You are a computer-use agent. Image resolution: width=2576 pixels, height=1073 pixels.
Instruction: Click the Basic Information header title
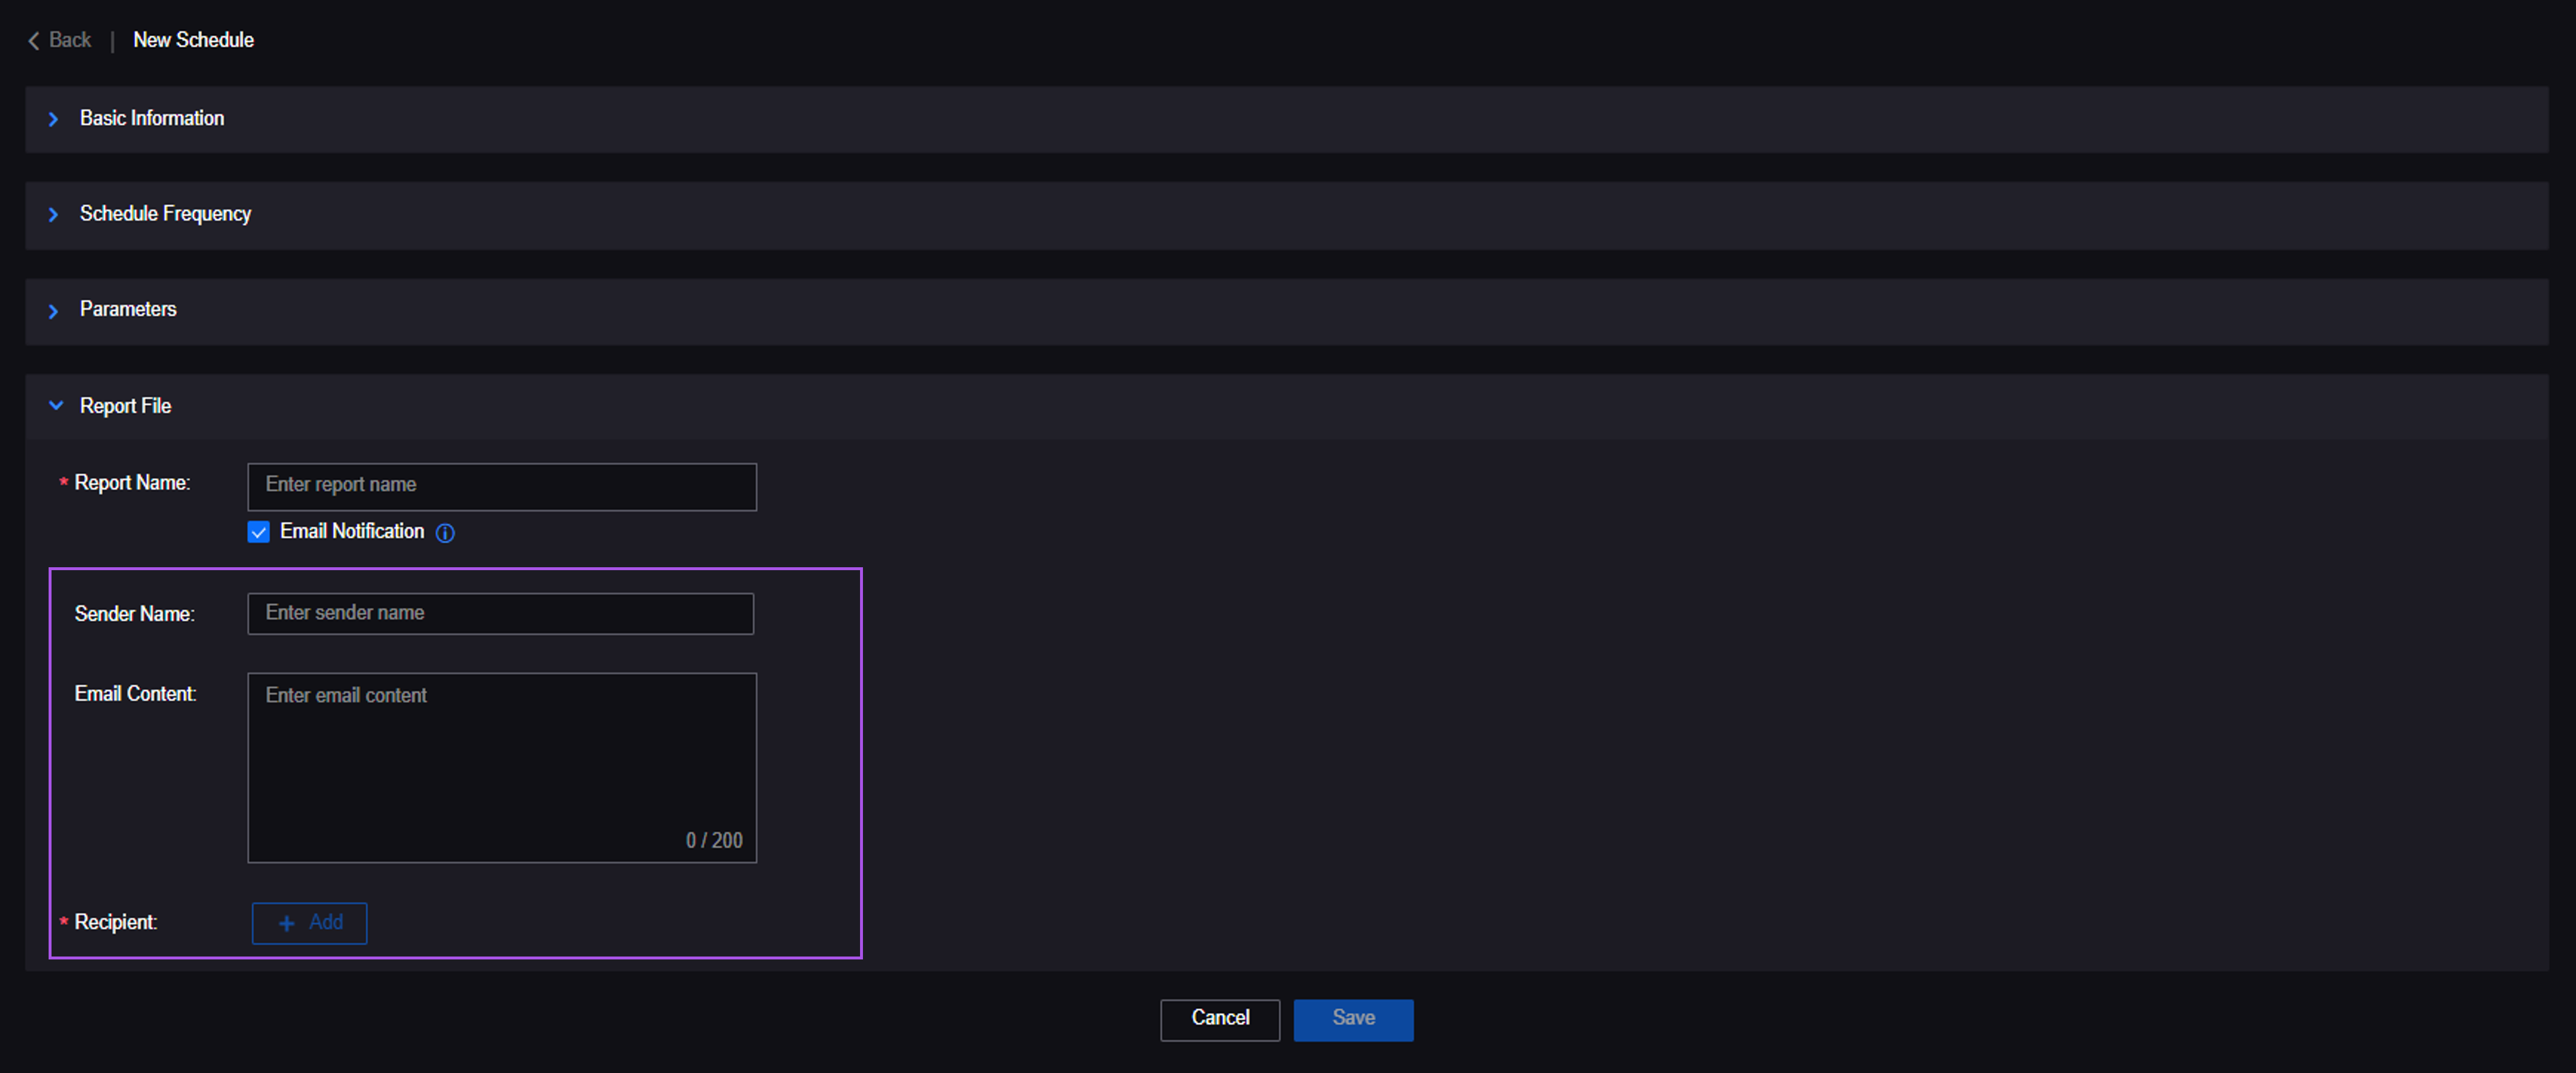tap(152, 118)
